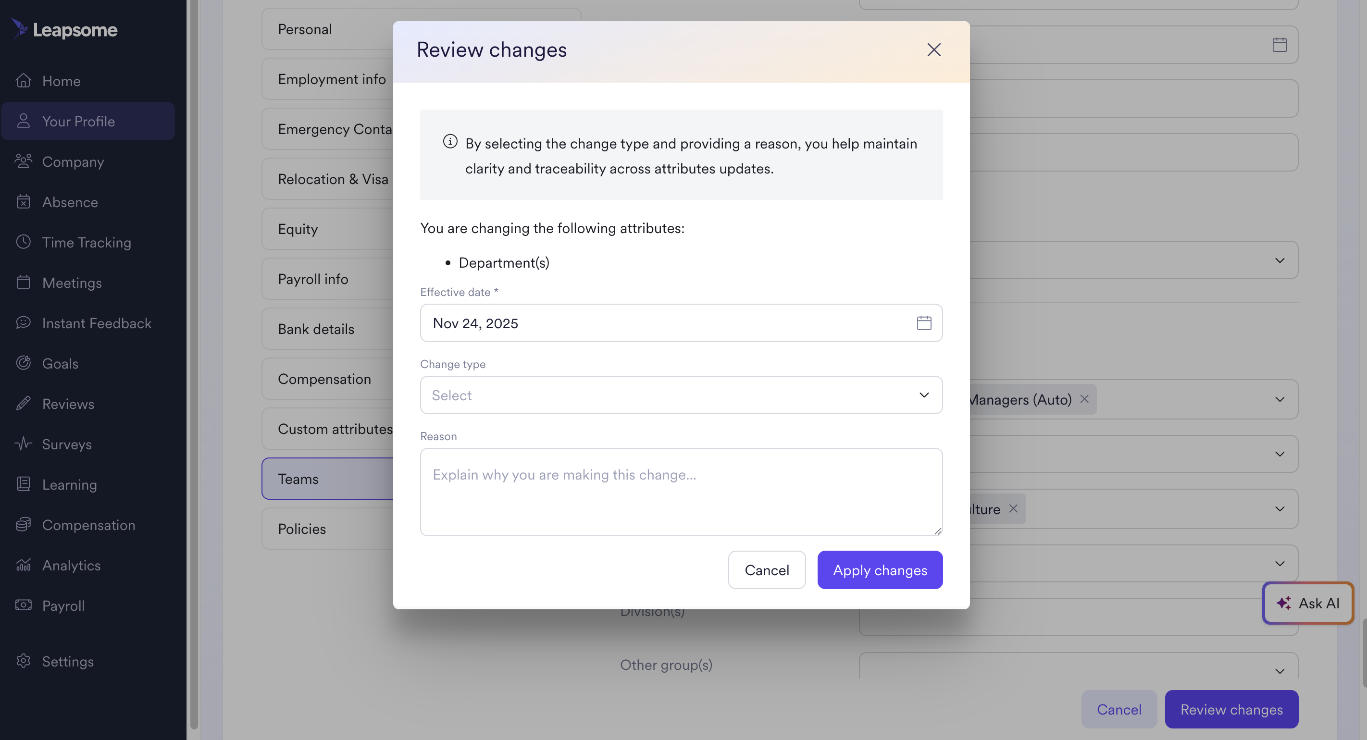This screenshot has height=740, width=1367.
Task: Close the Review changes dialog with X
Action: (x=933, y=50)
